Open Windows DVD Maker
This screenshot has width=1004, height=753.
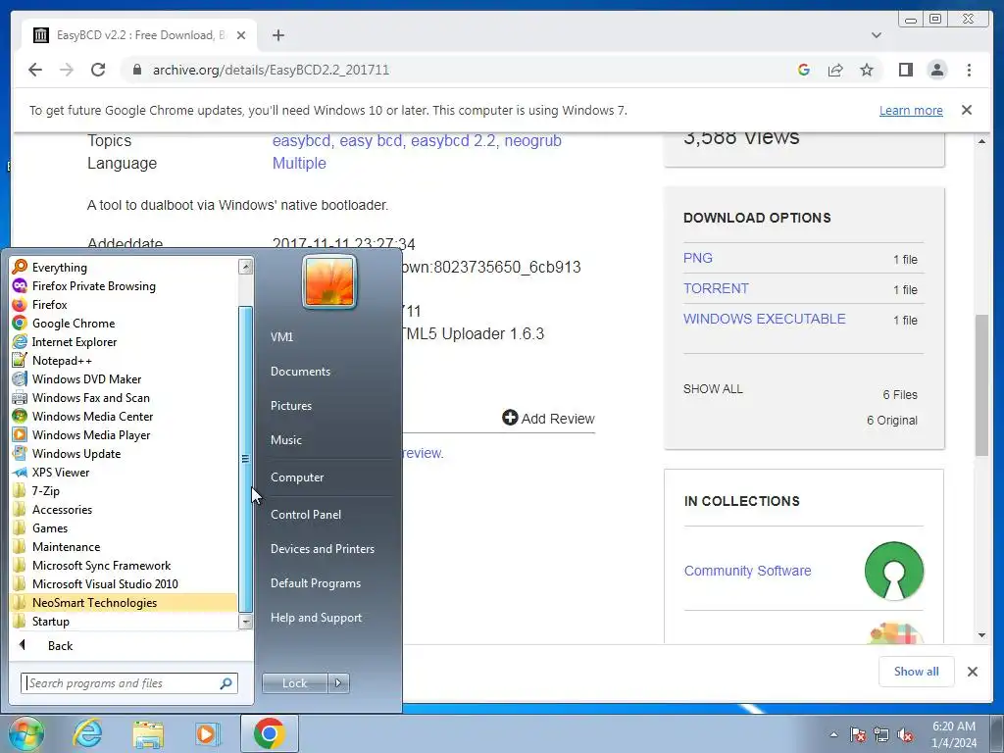pos(86,378)
